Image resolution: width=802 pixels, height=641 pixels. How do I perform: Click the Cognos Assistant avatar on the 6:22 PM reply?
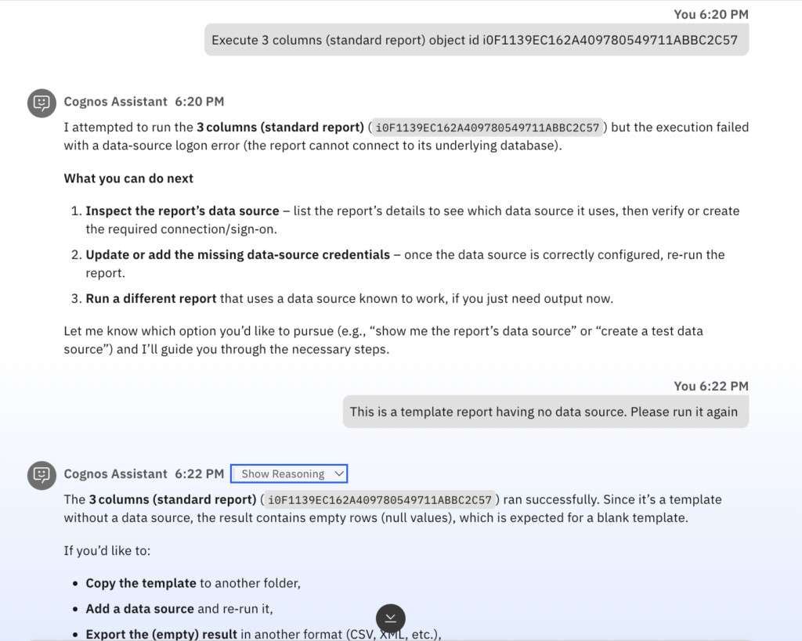(x=42, y=475)
